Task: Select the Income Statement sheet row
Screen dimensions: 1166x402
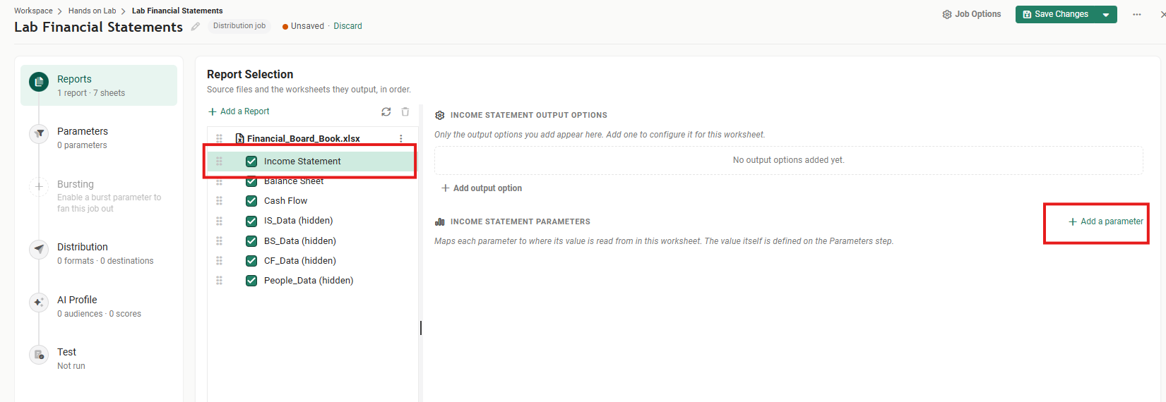Action: pyautogui.click(x=311, y=162)
